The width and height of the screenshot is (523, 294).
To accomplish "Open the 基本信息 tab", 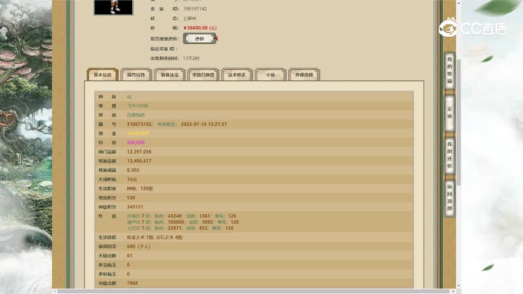I will click(x=102, y=75).
